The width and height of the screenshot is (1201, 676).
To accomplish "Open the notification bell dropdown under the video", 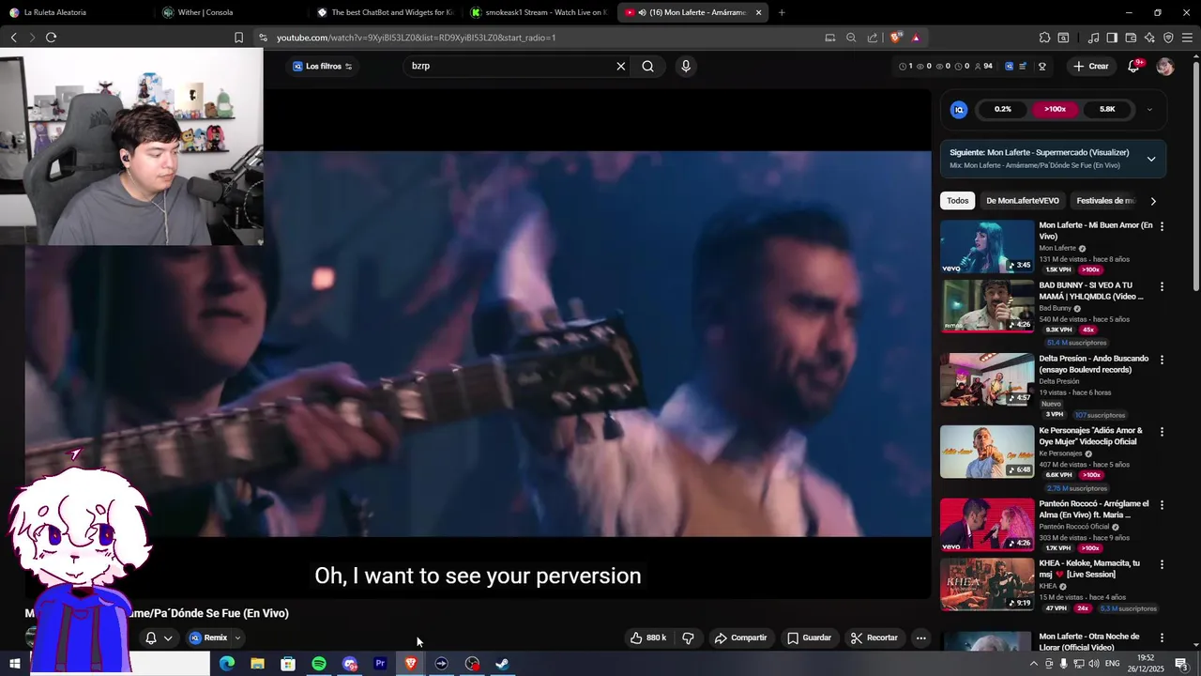I will click(159, 638).
